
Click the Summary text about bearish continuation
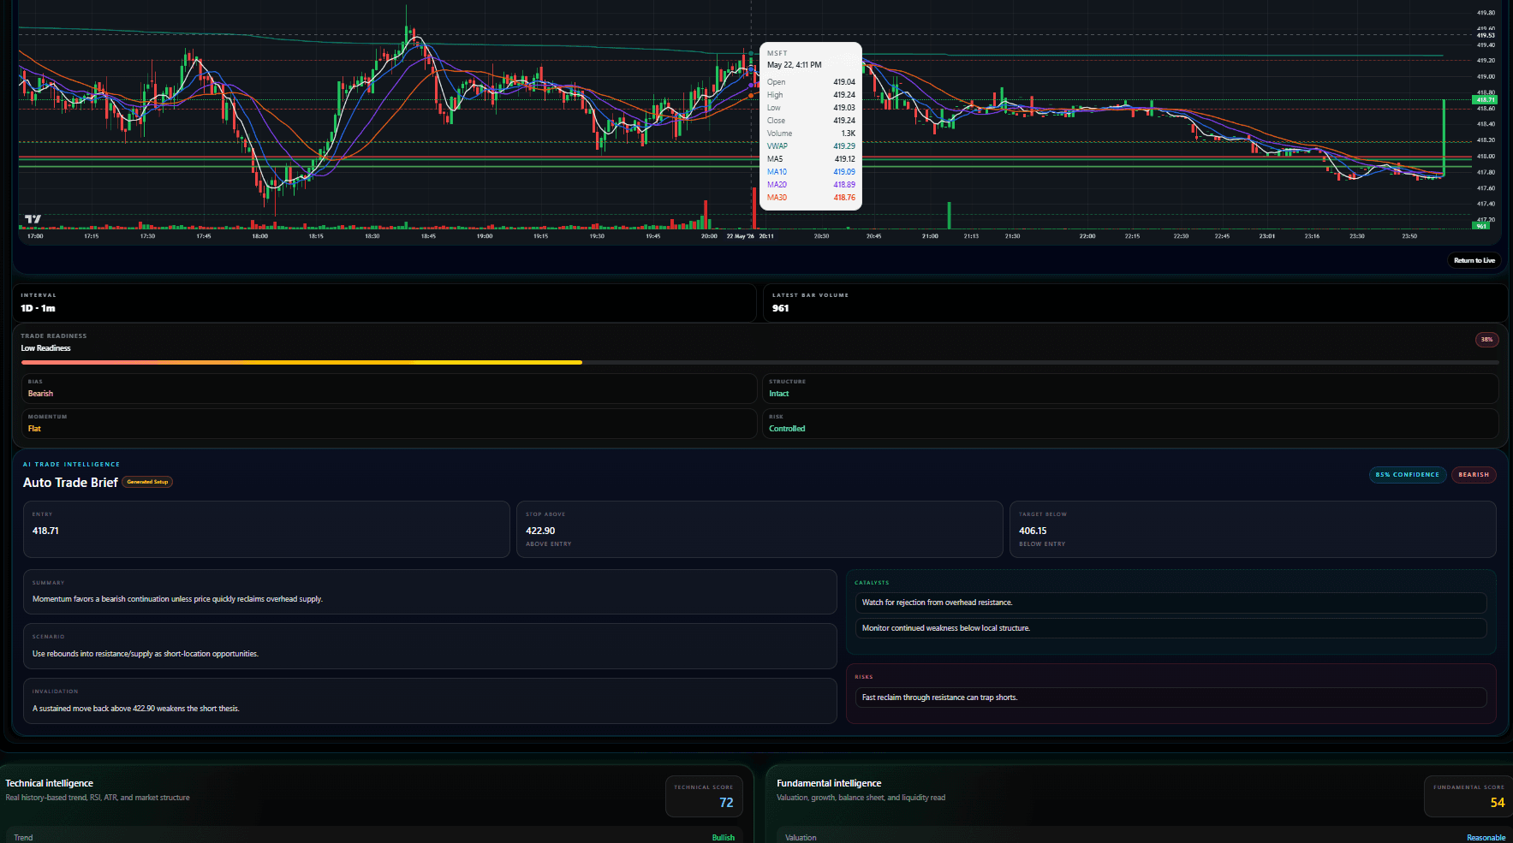[177, 599]
